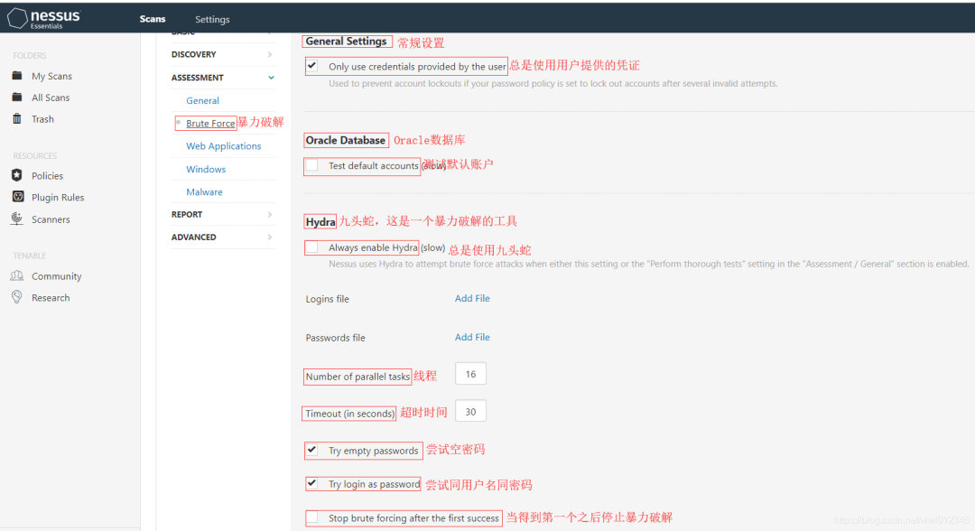Click Number of parallel tasks field
The width and height of the screenshot is (975, 531).
point(470,374)
